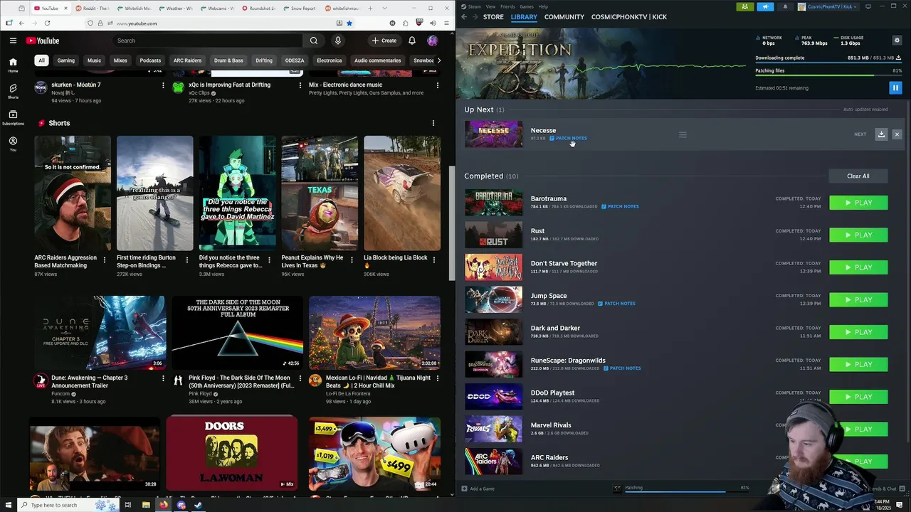This screenshot has width=911, height=512.
Task: Open Subscriptions in the YouTube sidebar
Action: [13, 117]
